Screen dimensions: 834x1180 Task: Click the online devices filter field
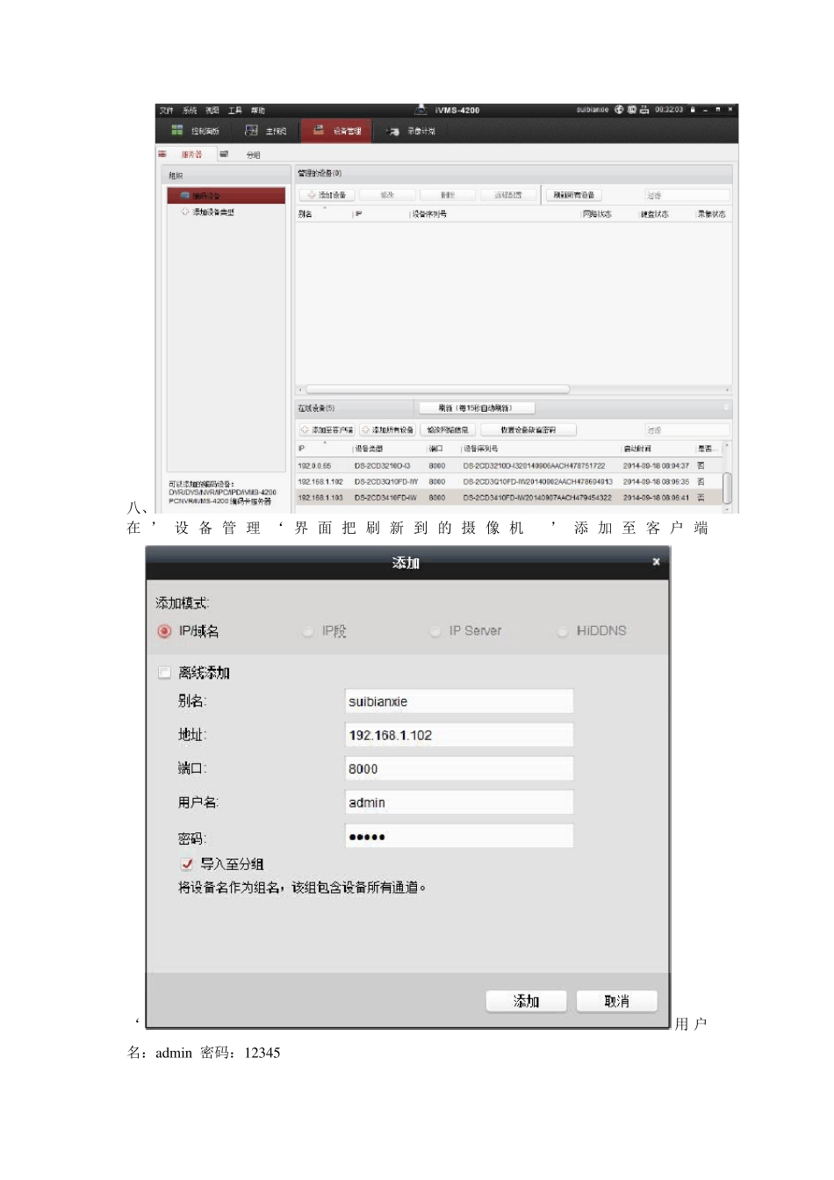coord(687,430)
